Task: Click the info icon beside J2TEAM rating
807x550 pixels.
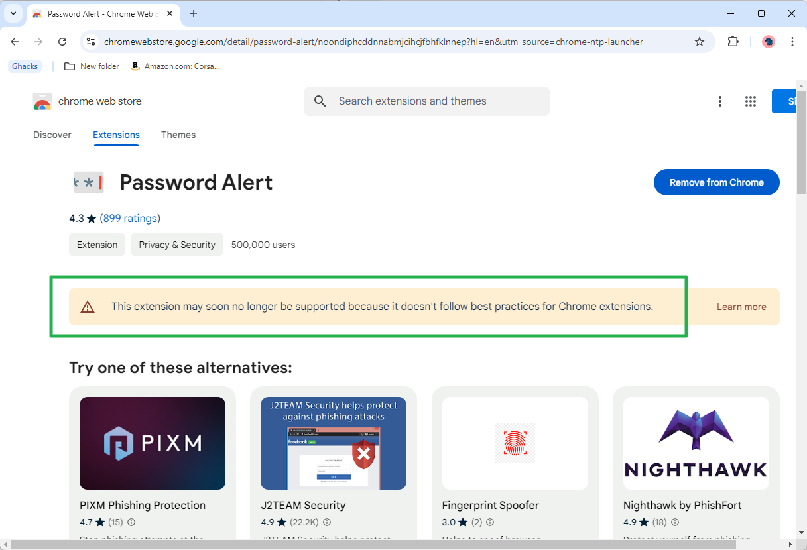Action: click(x=326, y=522)
